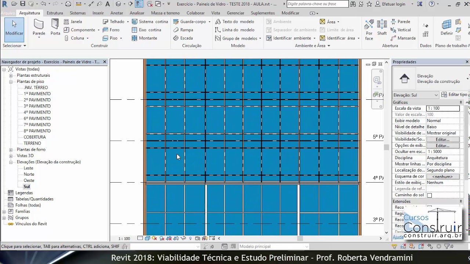Click Editar button for Visibilidade/Sobreposição
The width and height of the screenshot is (470, 264).
coord(442,139)
